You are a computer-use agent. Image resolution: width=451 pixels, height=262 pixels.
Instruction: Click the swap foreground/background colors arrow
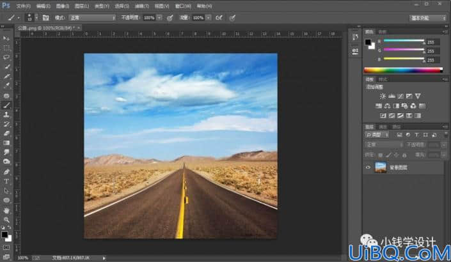(x=9, y=227)
